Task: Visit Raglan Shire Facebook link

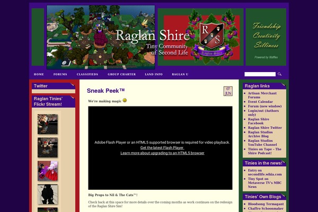Action: click(x=259, y=121)
